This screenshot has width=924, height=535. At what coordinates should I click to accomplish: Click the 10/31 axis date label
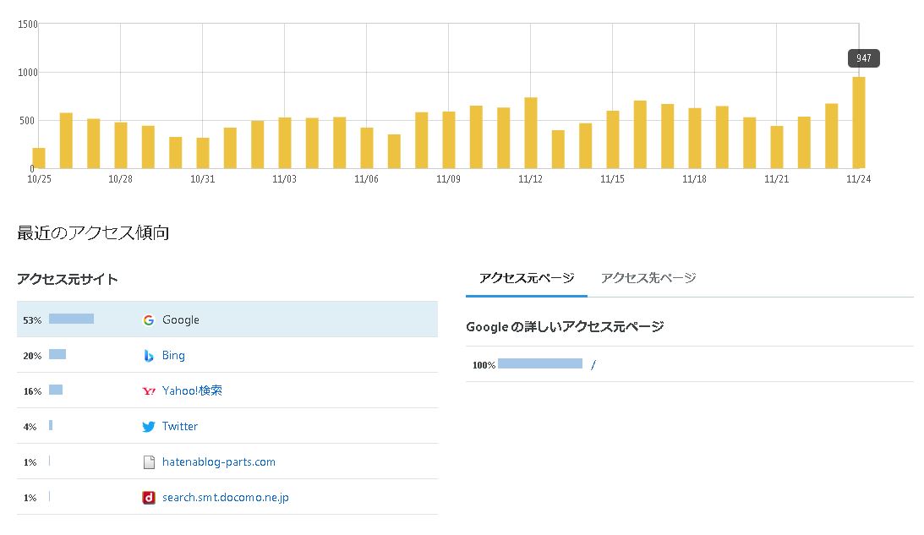(x=203, y=179)
